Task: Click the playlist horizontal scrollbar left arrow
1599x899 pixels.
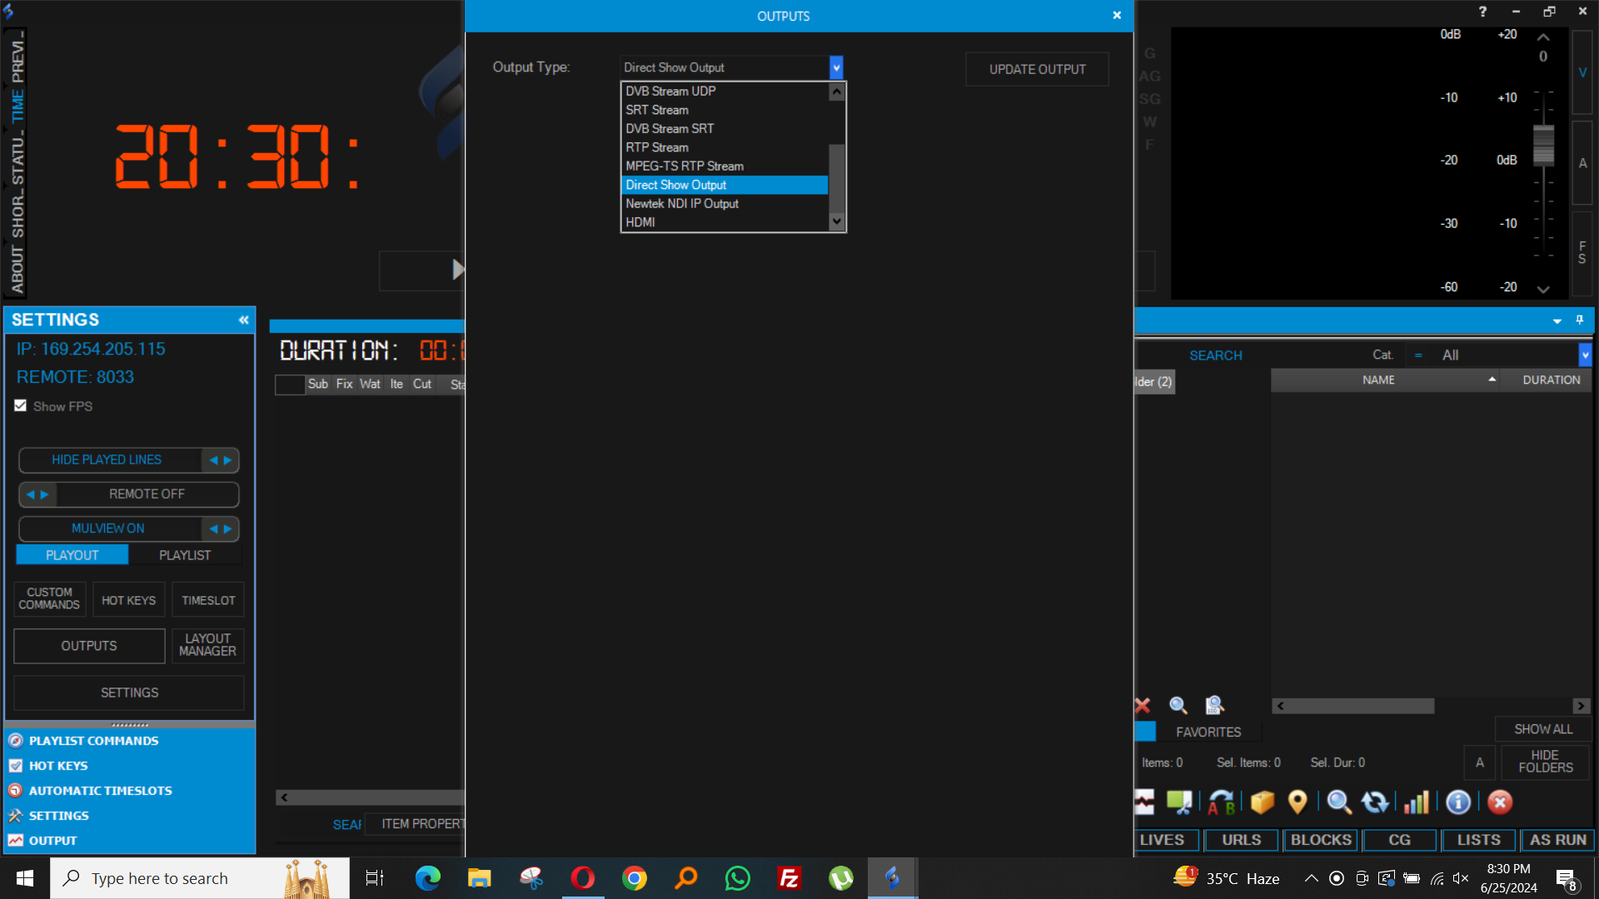Action: pyautogui.click(x=285, y=797)
